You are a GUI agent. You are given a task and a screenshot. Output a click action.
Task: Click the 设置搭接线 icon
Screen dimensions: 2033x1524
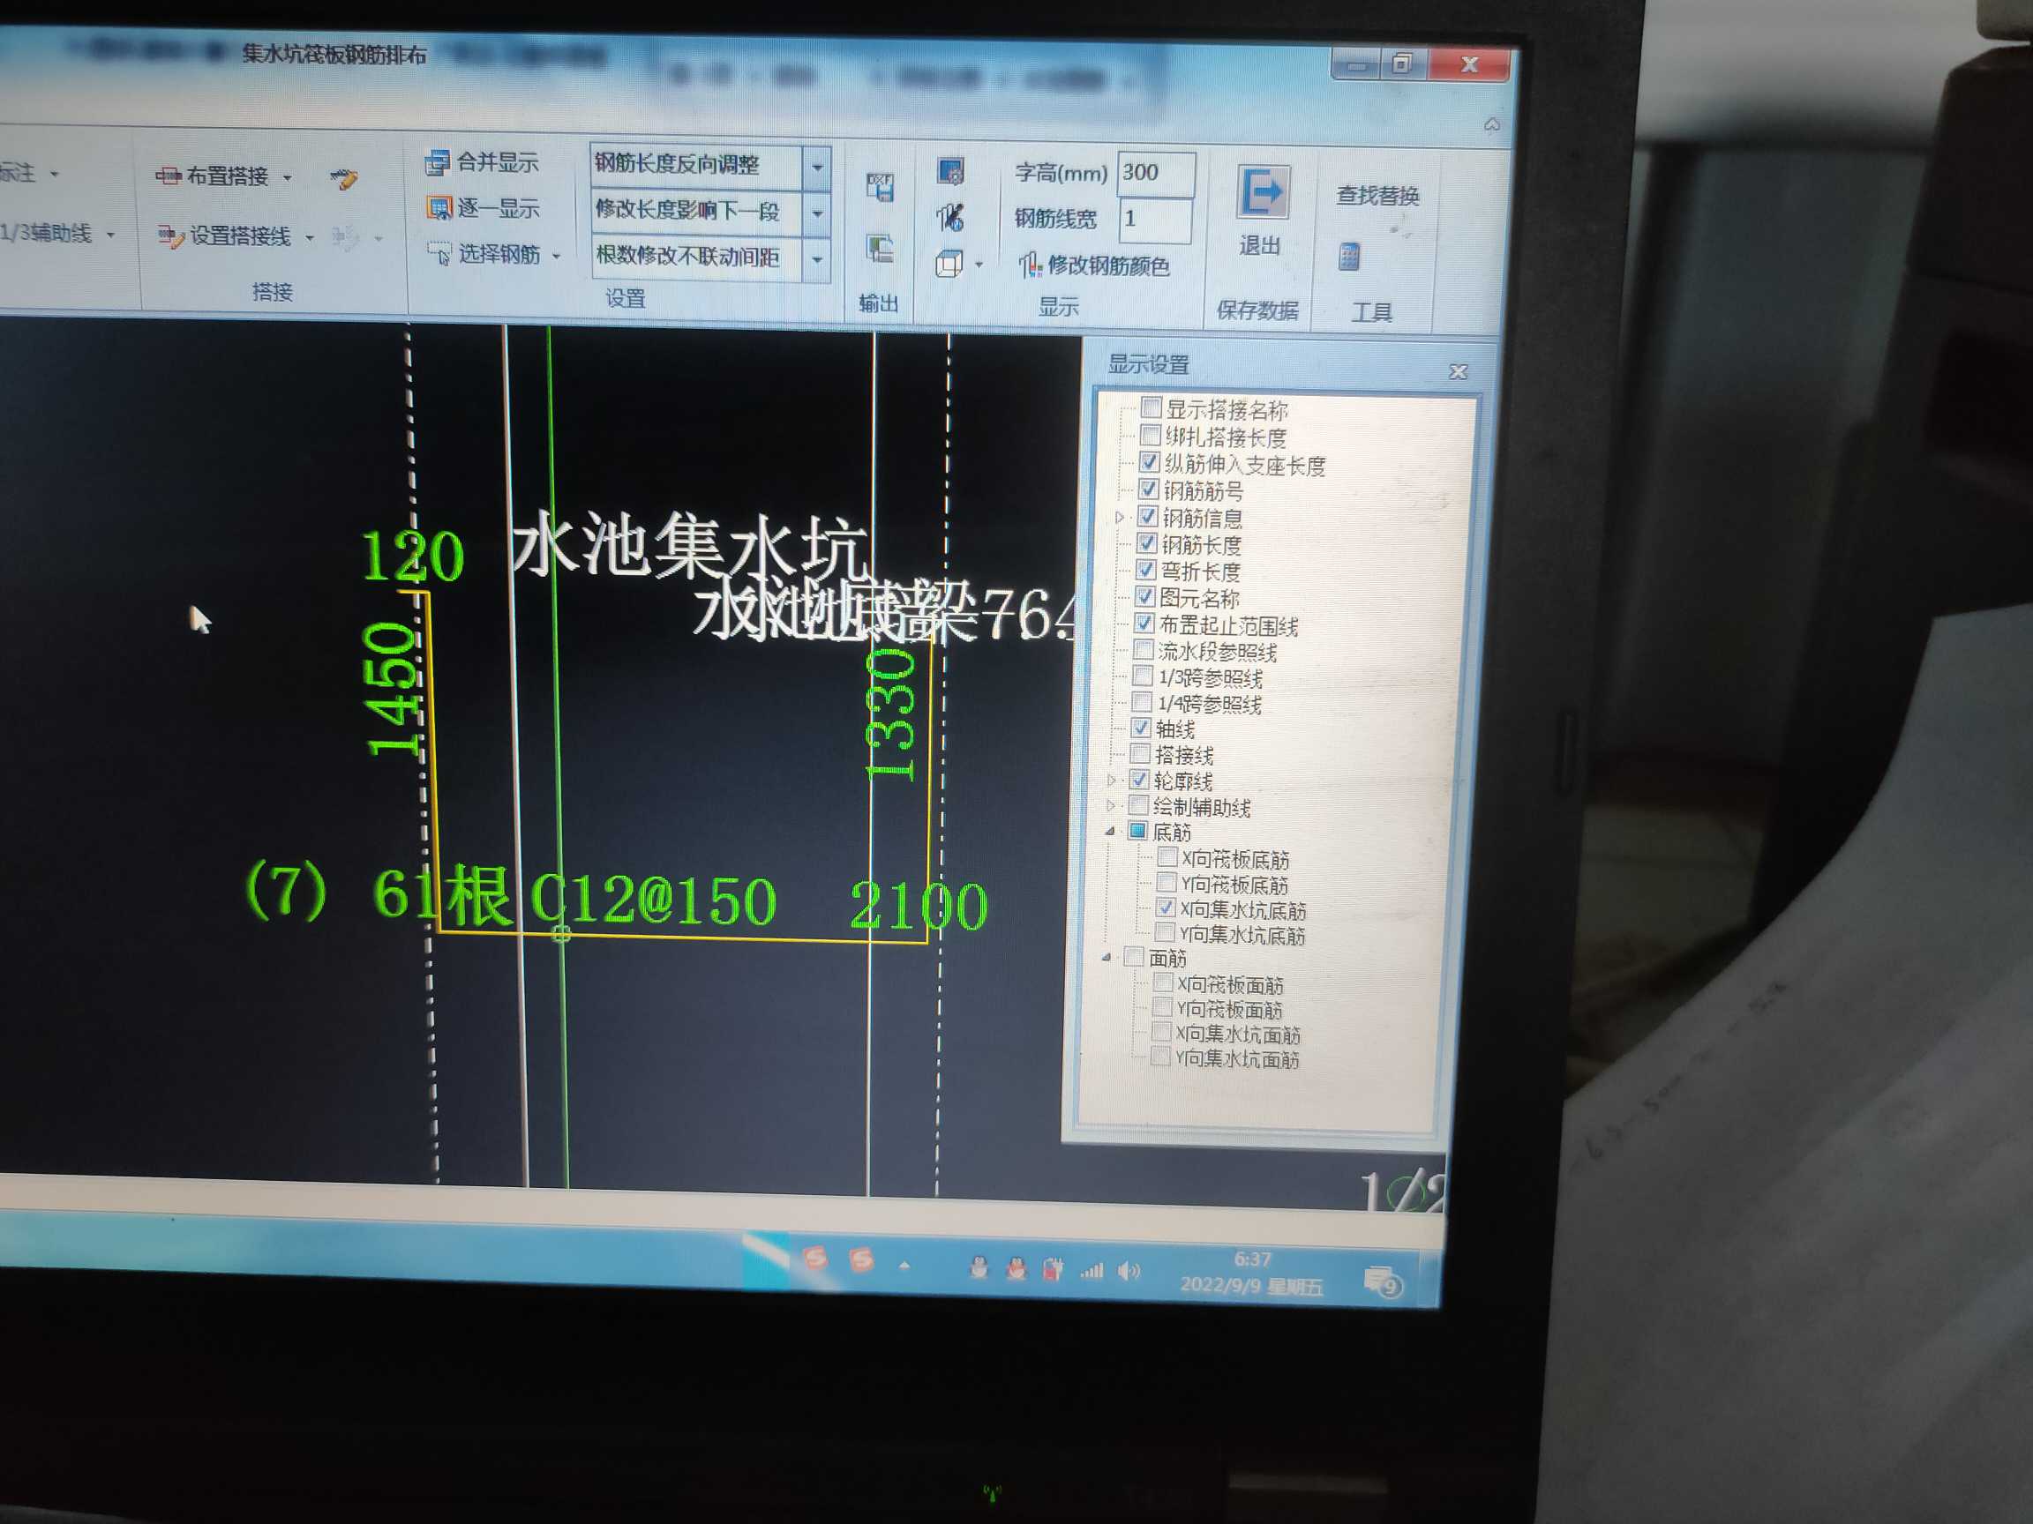point(171,237)
